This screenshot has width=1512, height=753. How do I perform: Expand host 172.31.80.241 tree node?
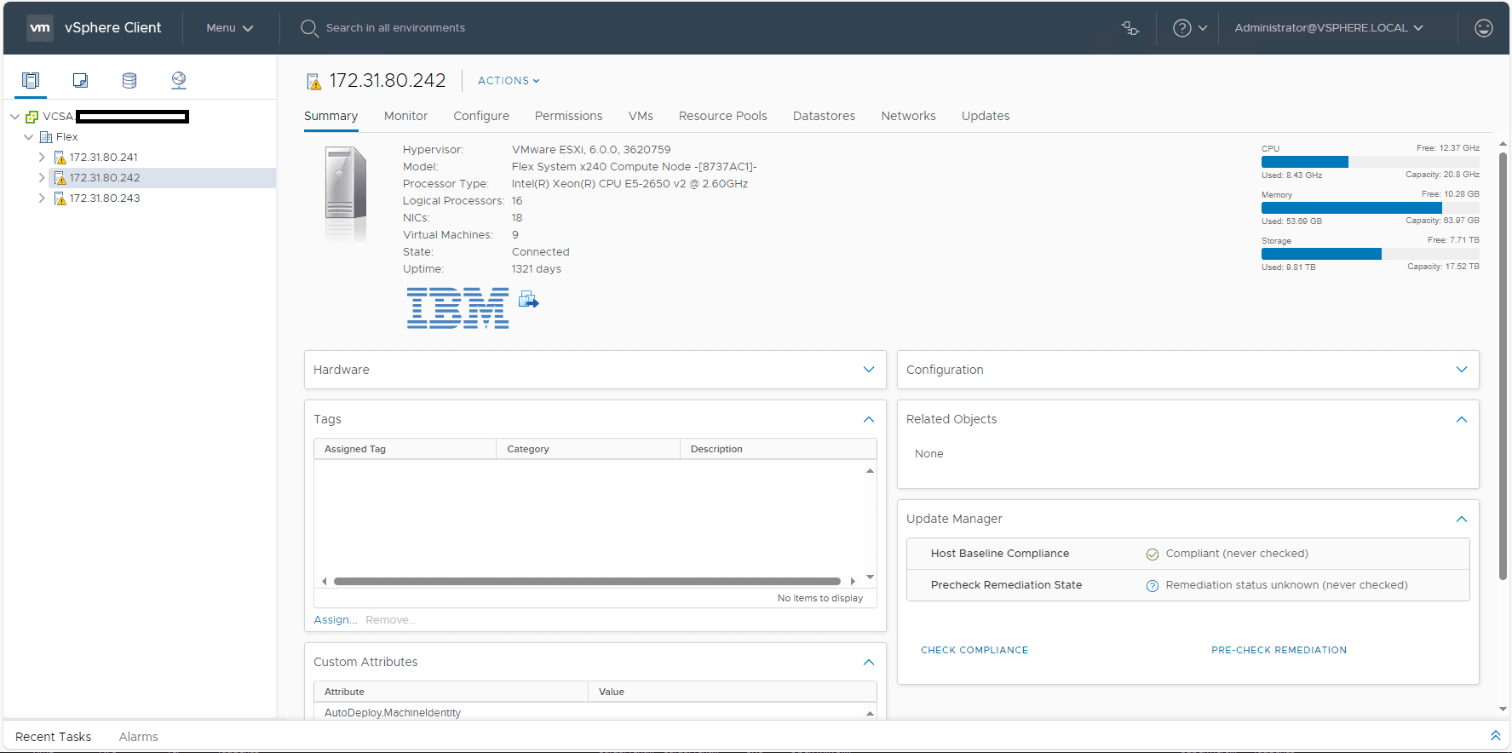[x=42, y=158]
